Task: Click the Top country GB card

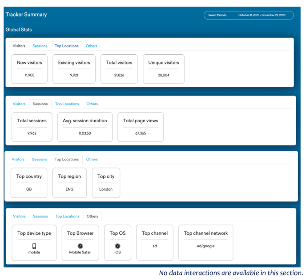Action: coord(29,183)
